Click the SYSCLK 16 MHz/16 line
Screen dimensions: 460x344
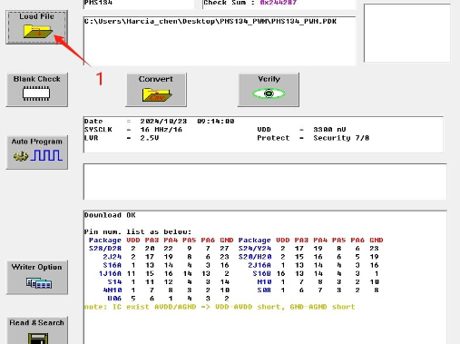coord(133,130)
